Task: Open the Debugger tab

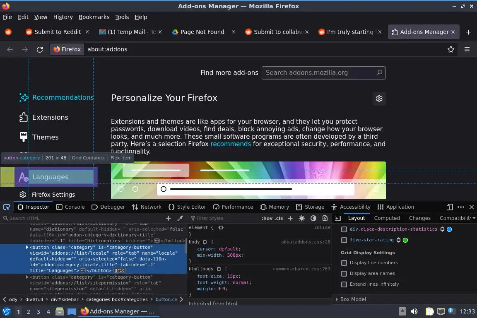Action: tap(108, 207)
